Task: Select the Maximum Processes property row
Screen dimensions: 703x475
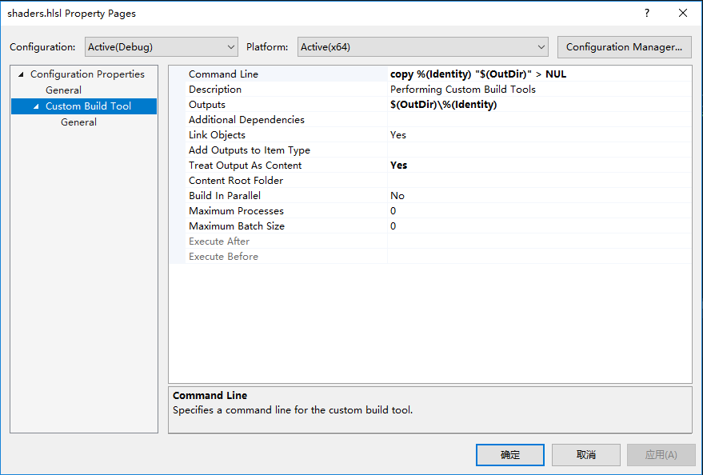Action: click(236, 211)
